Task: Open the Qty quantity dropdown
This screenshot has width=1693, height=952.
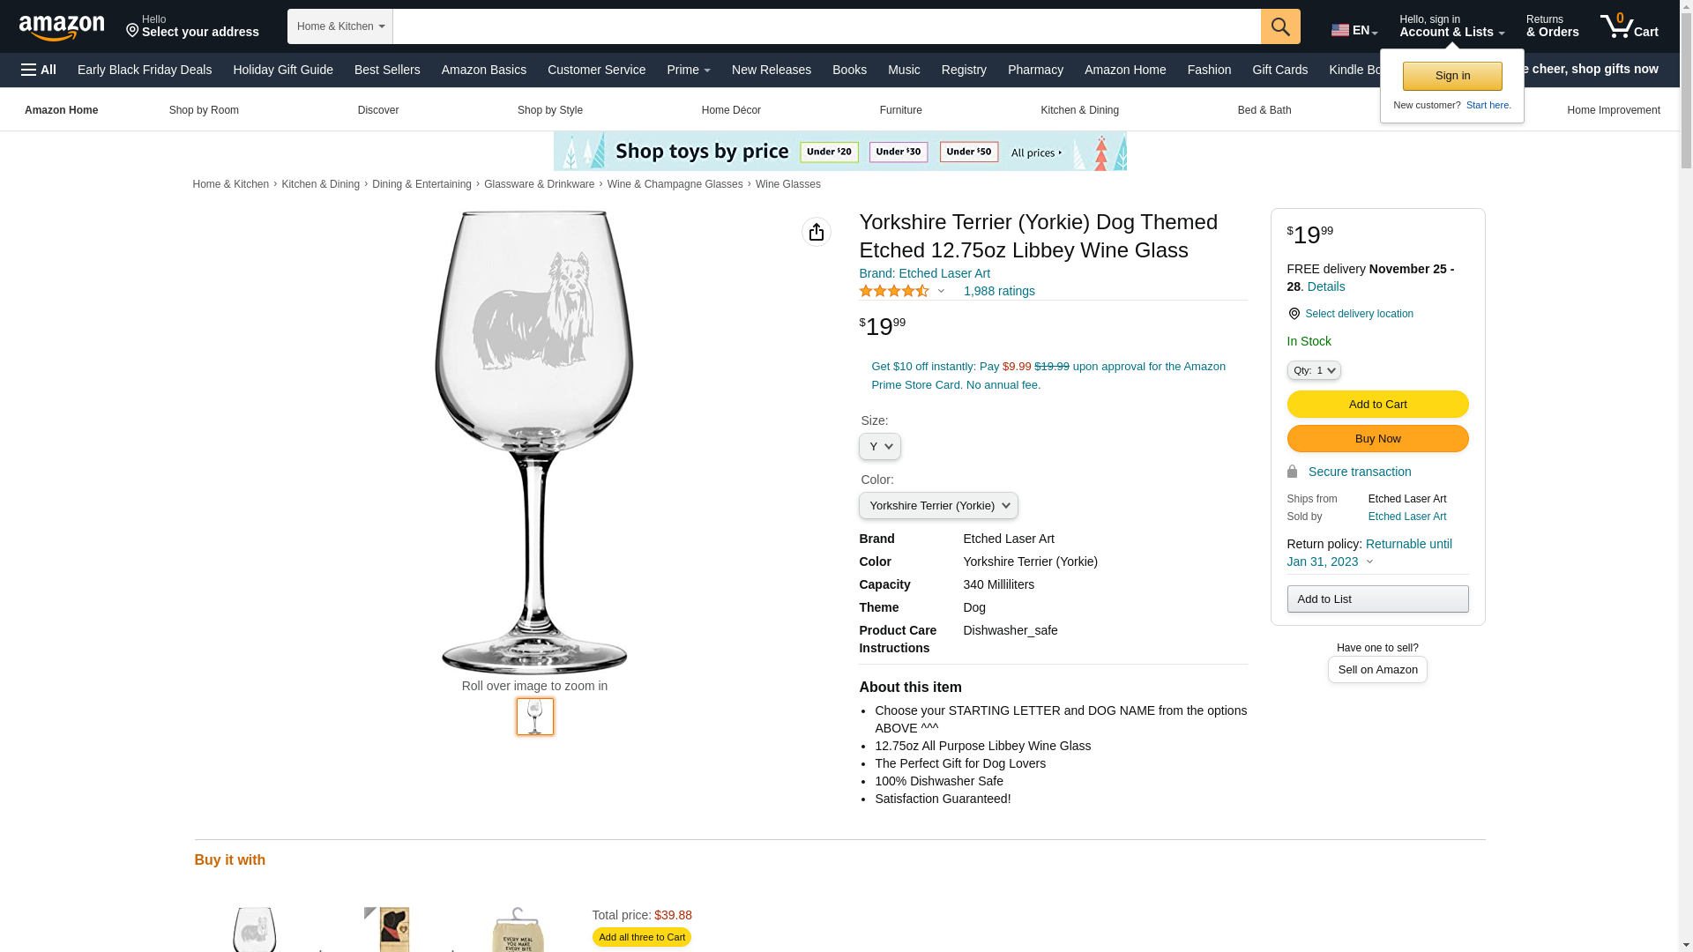Action: 1314,371
